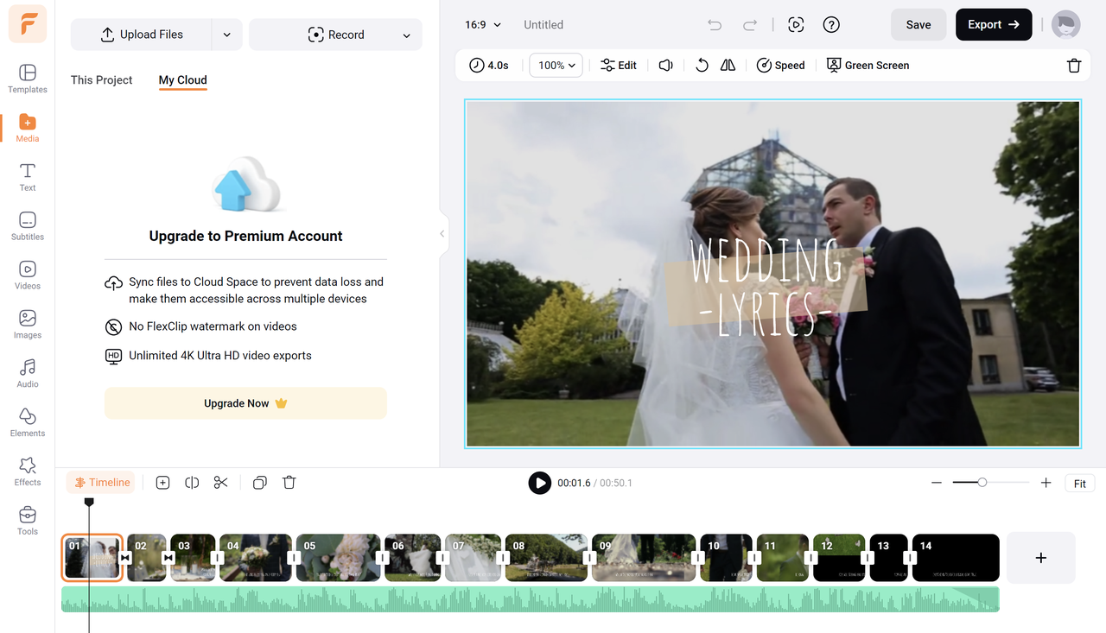The height and width of the screenshot is (633, 1106).
Task: Zoom in the timeline with the plus button
Action: [1046, 483]
